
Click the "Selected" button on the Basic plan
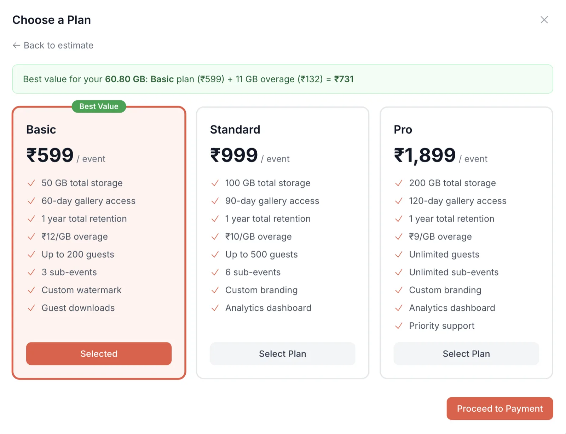pos(99,353)
